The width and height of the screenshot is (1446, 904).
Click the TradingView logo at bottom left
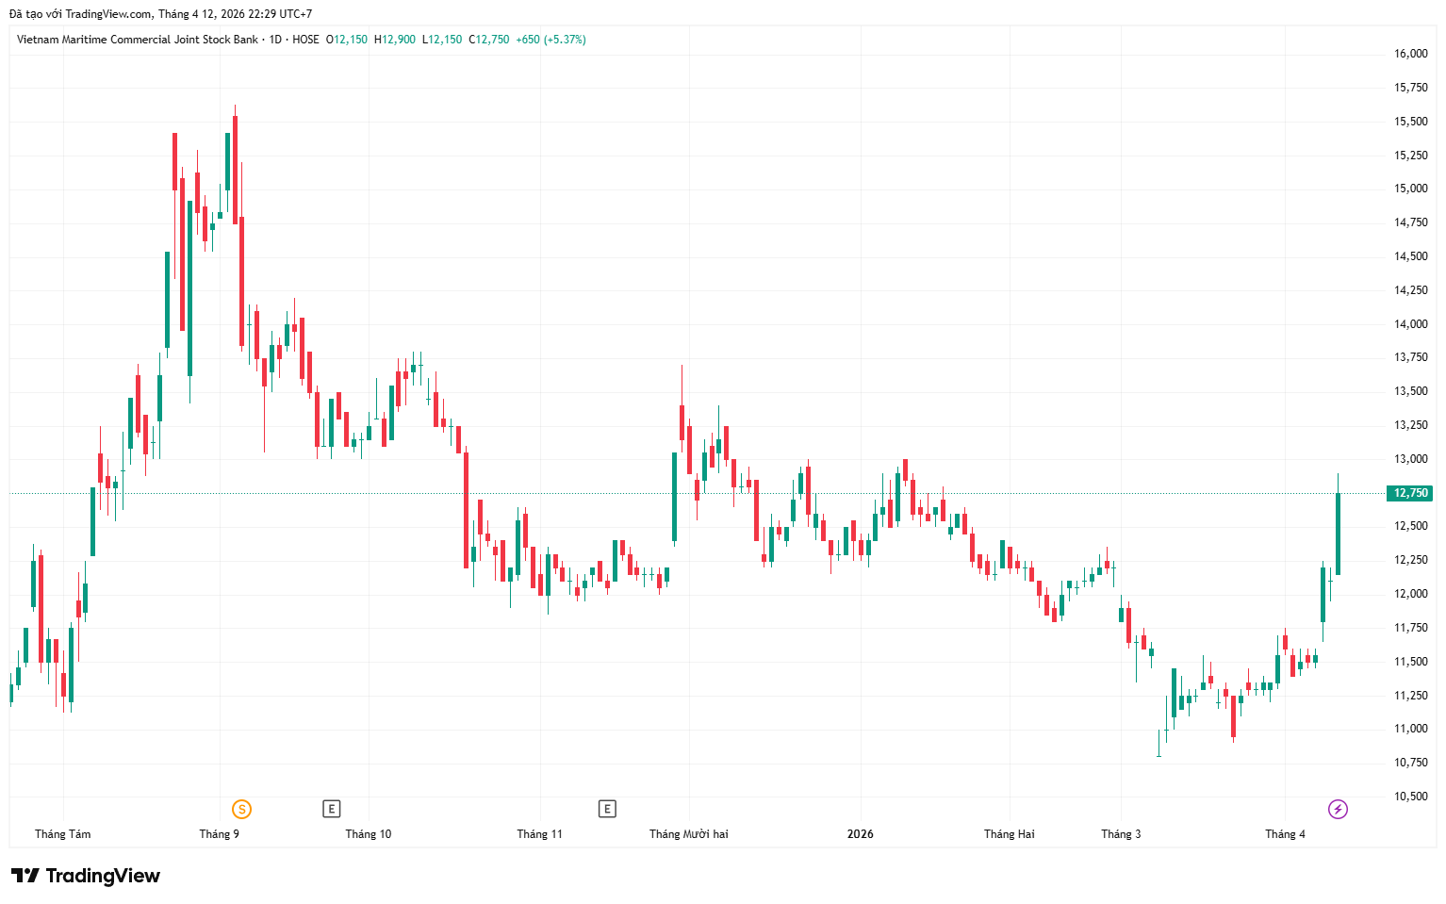pos(86,876)
